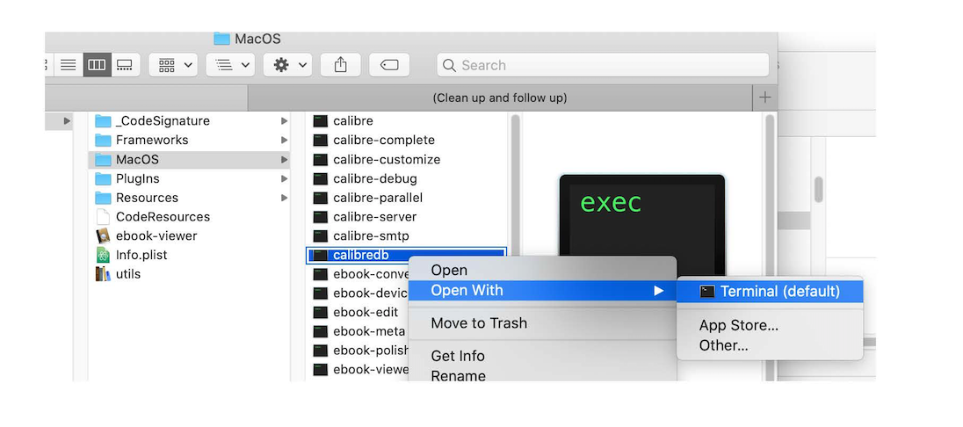Expand PlugIns folder arrow

(x=285, y=178)
